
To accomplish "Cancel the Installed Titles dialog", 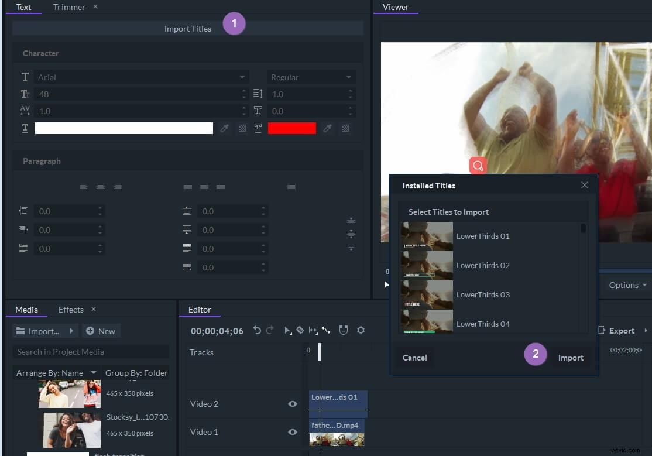I will [x=414, y=358].
